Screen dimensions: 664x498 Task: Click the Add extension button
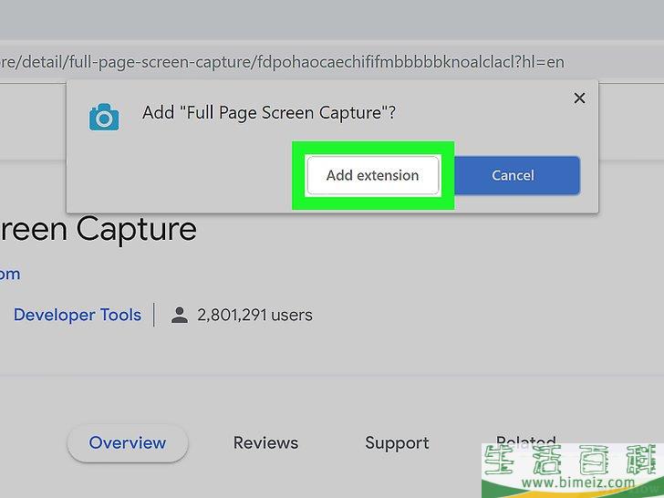(x=372, y=175)
